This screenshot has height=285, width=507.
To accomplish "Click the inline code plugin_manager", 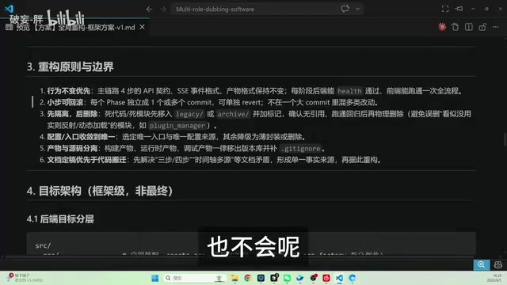I will (x=177, y=125).
